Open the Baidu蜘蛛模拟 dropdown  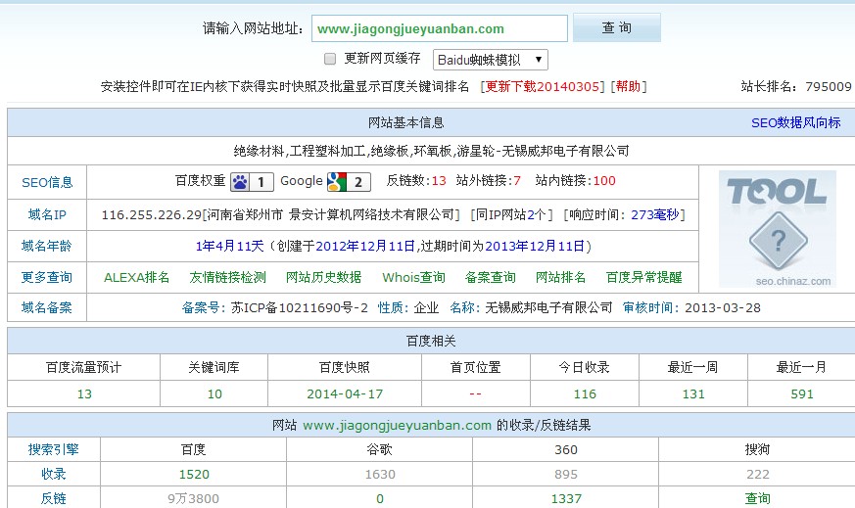(x=490, y=60)
